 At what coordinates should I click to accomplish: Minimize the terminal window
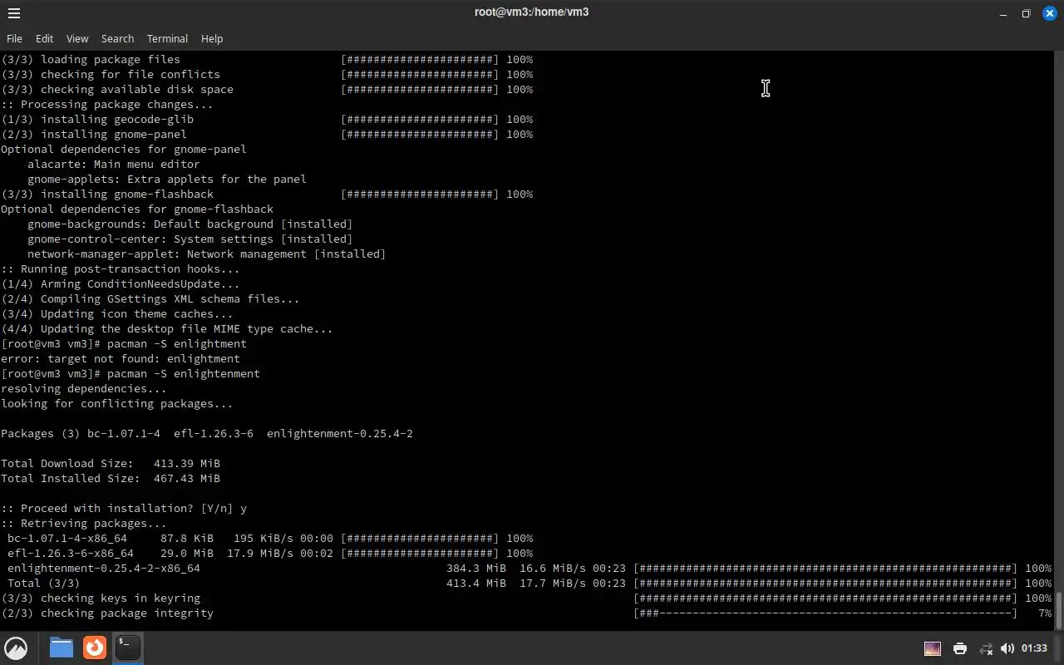[x=1003, y=13]
